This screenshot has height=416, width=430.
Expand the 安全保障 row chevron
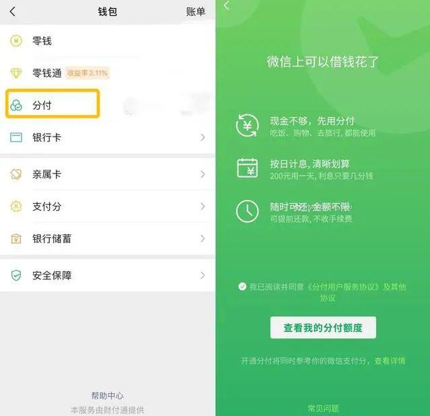203,275
